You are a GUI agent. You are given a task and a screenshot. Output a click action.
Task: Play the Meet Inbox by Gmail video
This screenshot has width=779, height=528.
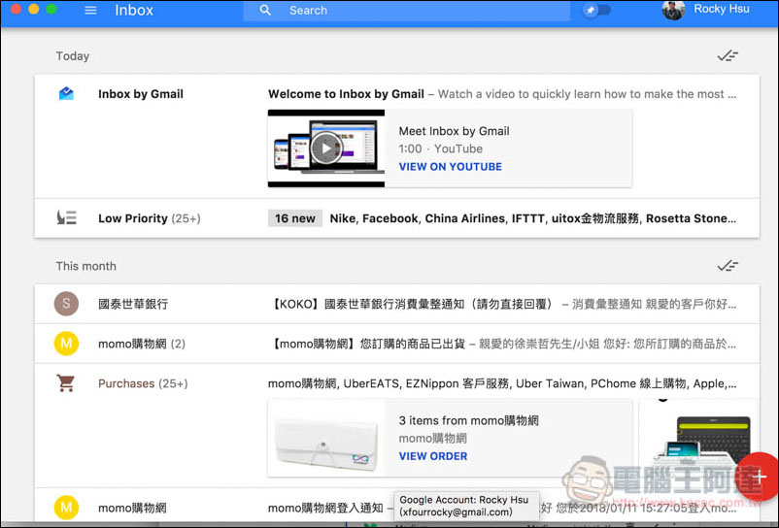326,148
